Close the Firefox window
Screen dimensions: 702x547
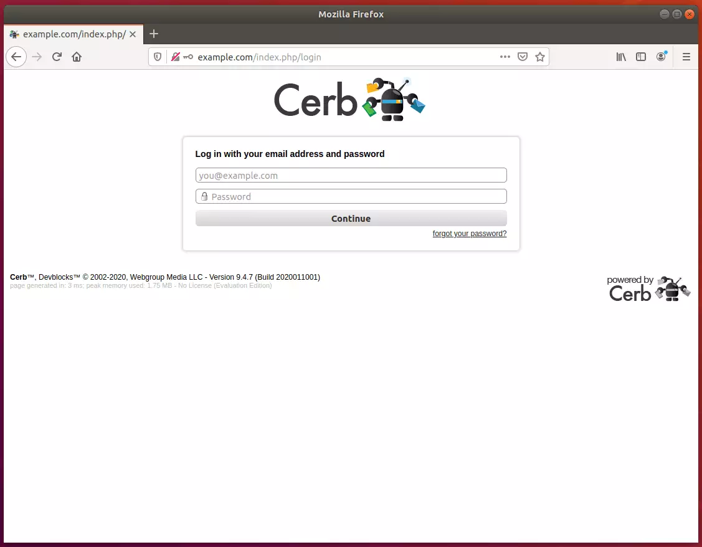click(690, 14)
